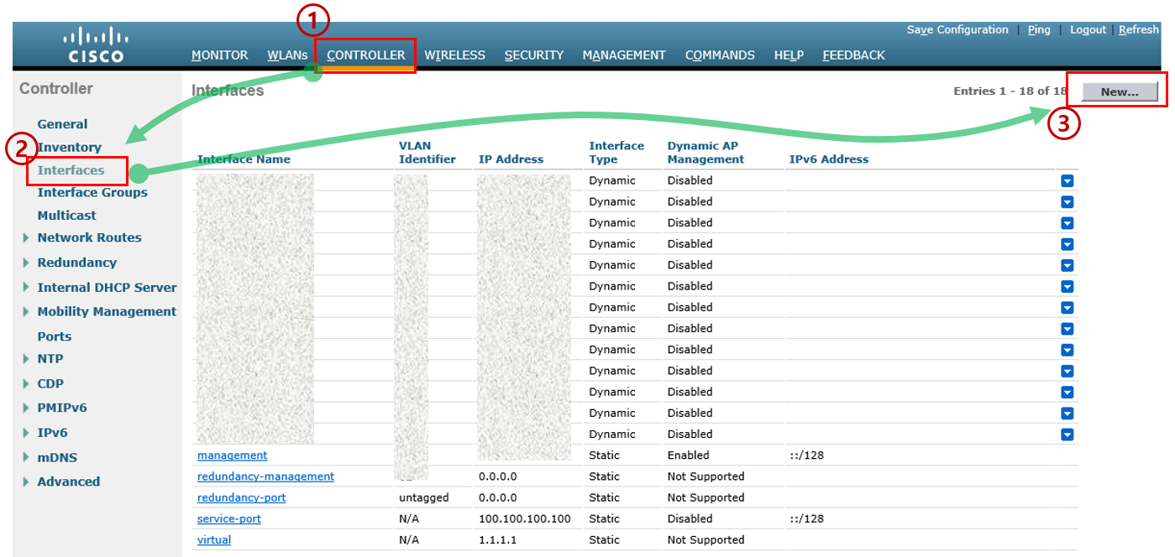Click Not Supported in the virtual row
The height and width of the screenshot is (557, 1175).
pyautogui.click(x=706, y=540)
